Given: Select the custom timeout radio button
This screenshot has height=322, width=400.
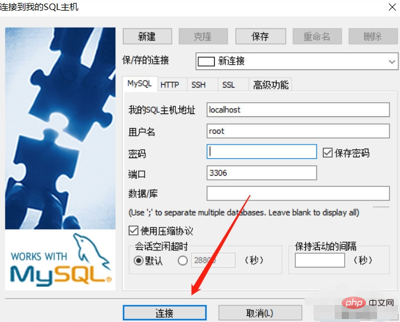Looking at the screenshot, I should point(183,261).
